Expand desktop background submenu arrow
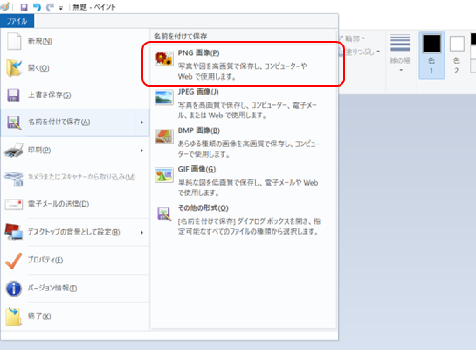 click(141, 233)
